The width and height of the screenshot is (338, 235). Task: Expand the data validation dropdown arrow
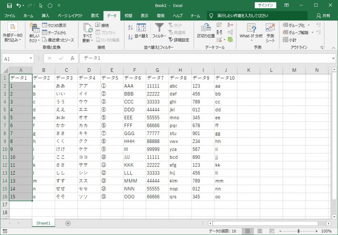[x=224, y=40]
